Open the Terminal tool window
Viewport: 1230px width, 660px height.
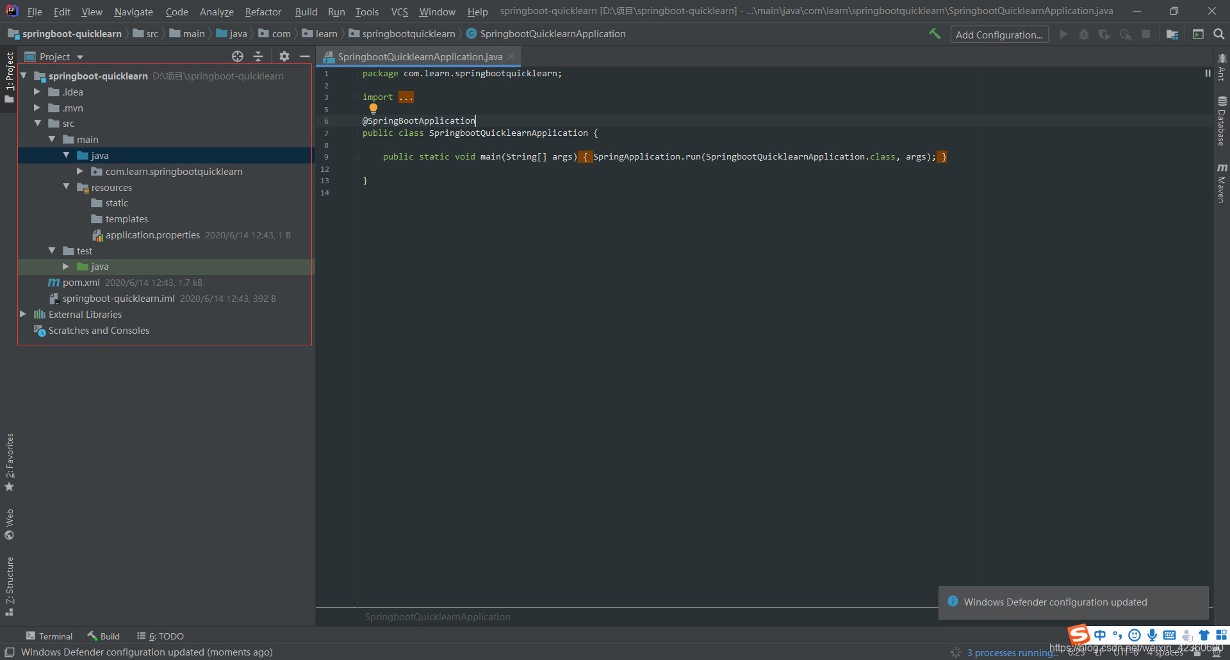49,636
